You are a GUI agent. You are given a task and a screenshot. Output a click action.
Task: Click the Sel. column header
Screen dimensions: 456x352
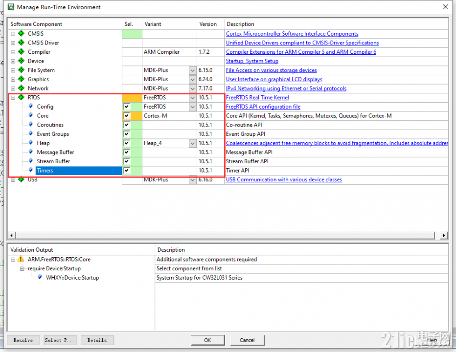click(132, 24)
